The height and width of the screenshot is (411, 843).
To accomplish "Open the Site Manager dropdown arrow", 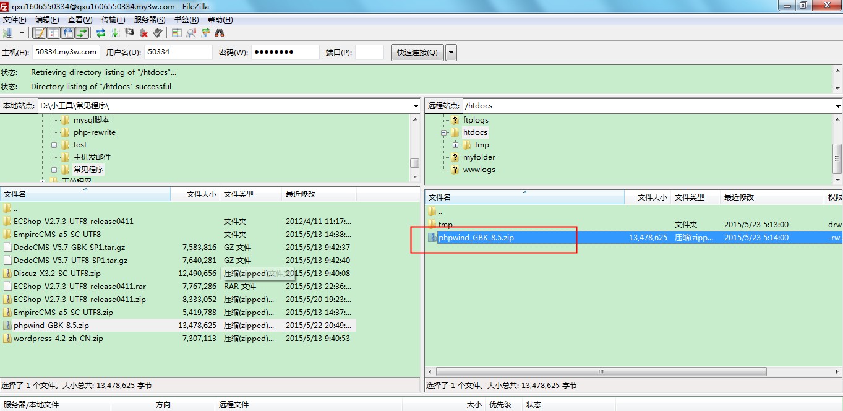I will click(x=22, y=33).
